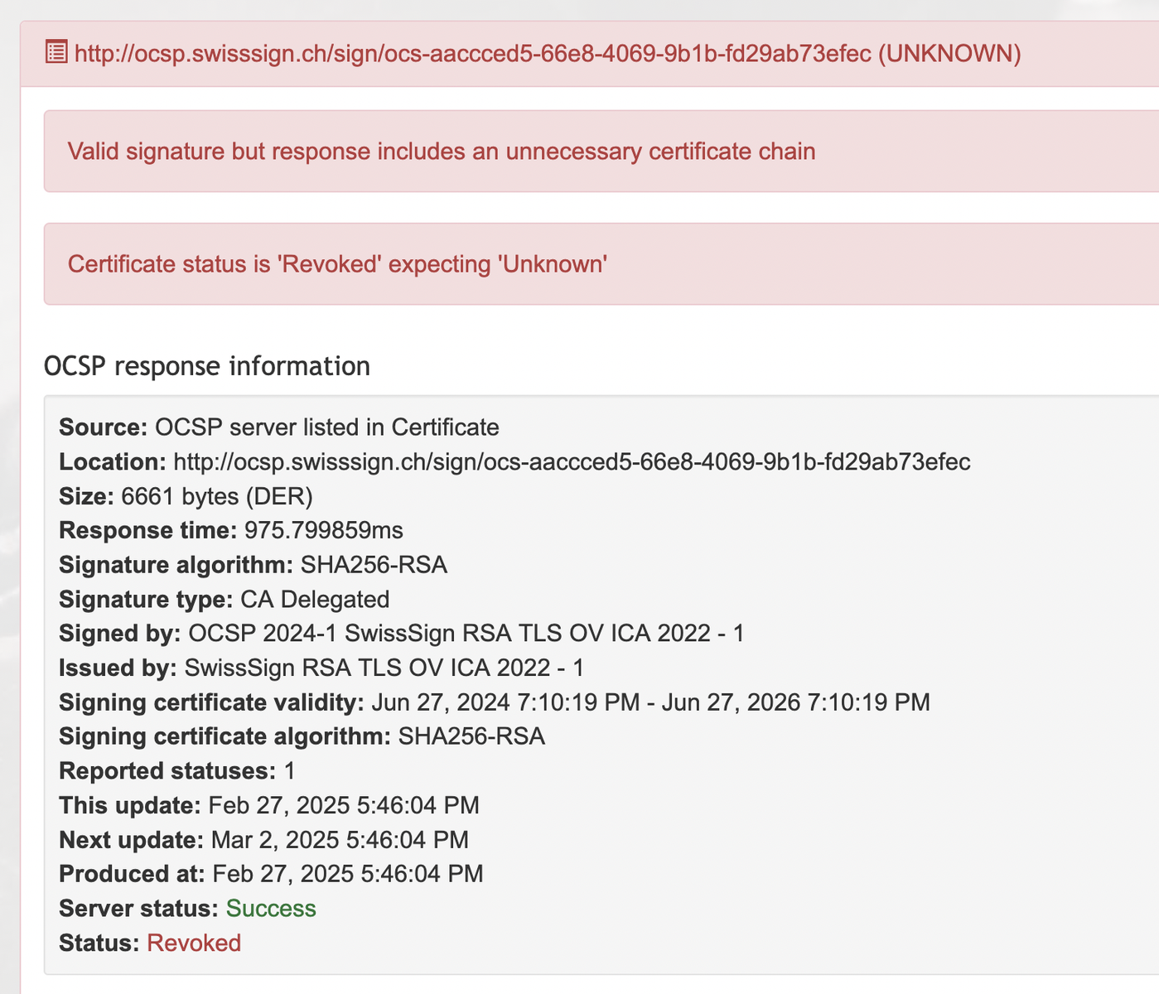Click the Issued by SwissSign RSA TLS value
The image size is (1159, 994).
tap(384, 668)
